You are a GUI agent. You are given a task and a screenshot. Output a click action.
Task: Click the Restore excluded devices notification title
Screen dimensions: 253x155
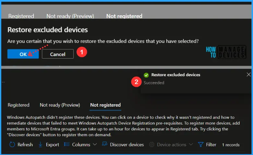click(176, 75)
